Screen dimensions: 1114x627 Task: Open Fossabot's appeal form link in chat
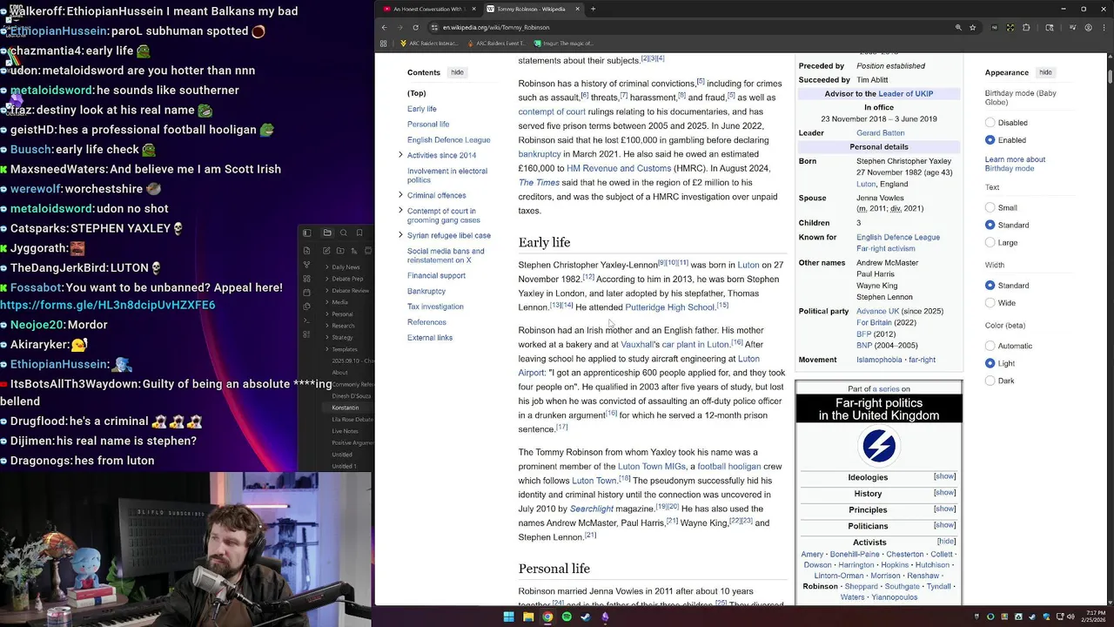coord(108,306)
